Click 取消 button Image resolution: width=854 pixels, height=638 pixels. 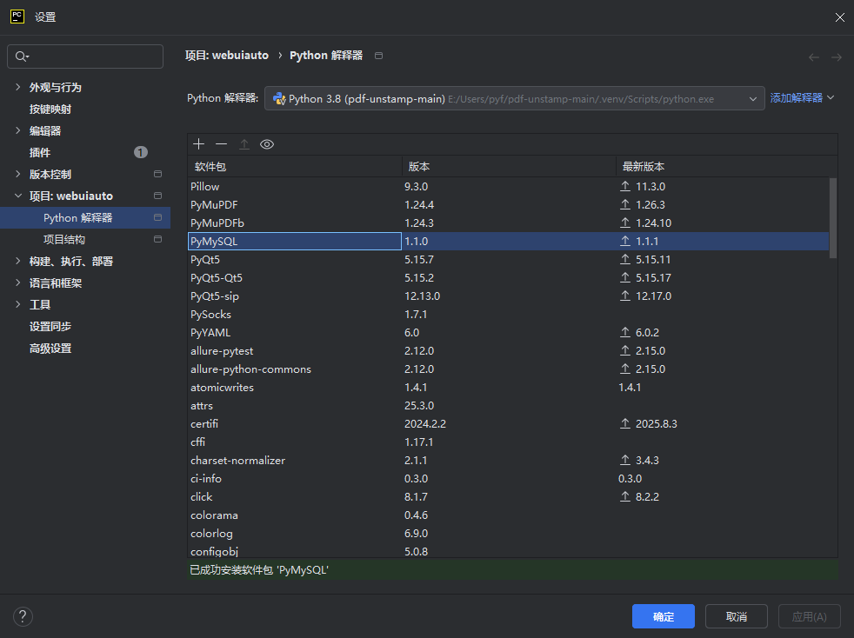[737, 616]
